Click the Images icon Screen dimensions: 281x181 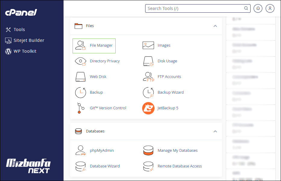(148, 45)
